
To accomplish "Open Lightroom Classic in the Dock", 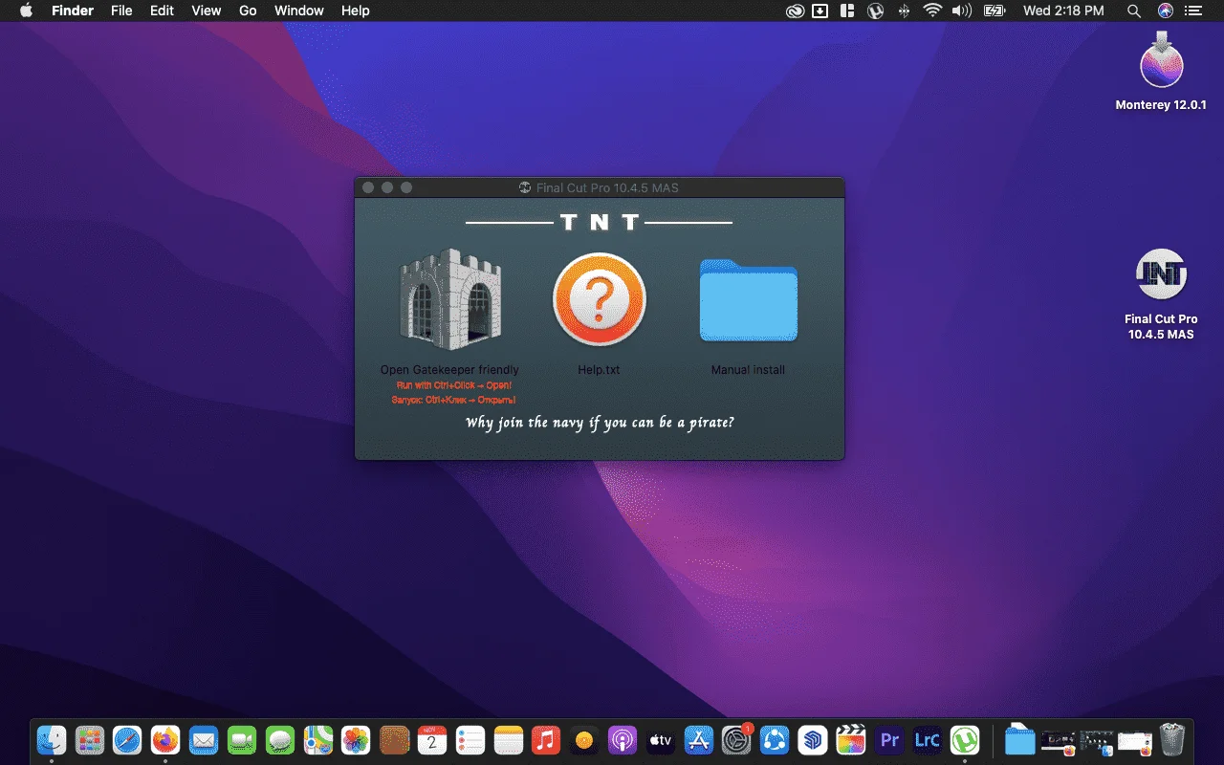I will coord(928,740).
